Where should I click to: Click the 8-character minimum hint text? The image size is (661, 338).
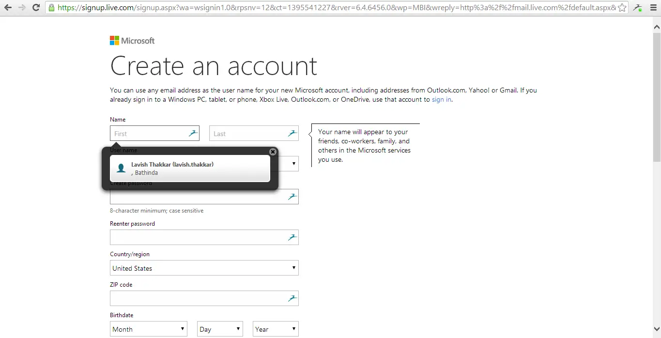click(156, 211)
